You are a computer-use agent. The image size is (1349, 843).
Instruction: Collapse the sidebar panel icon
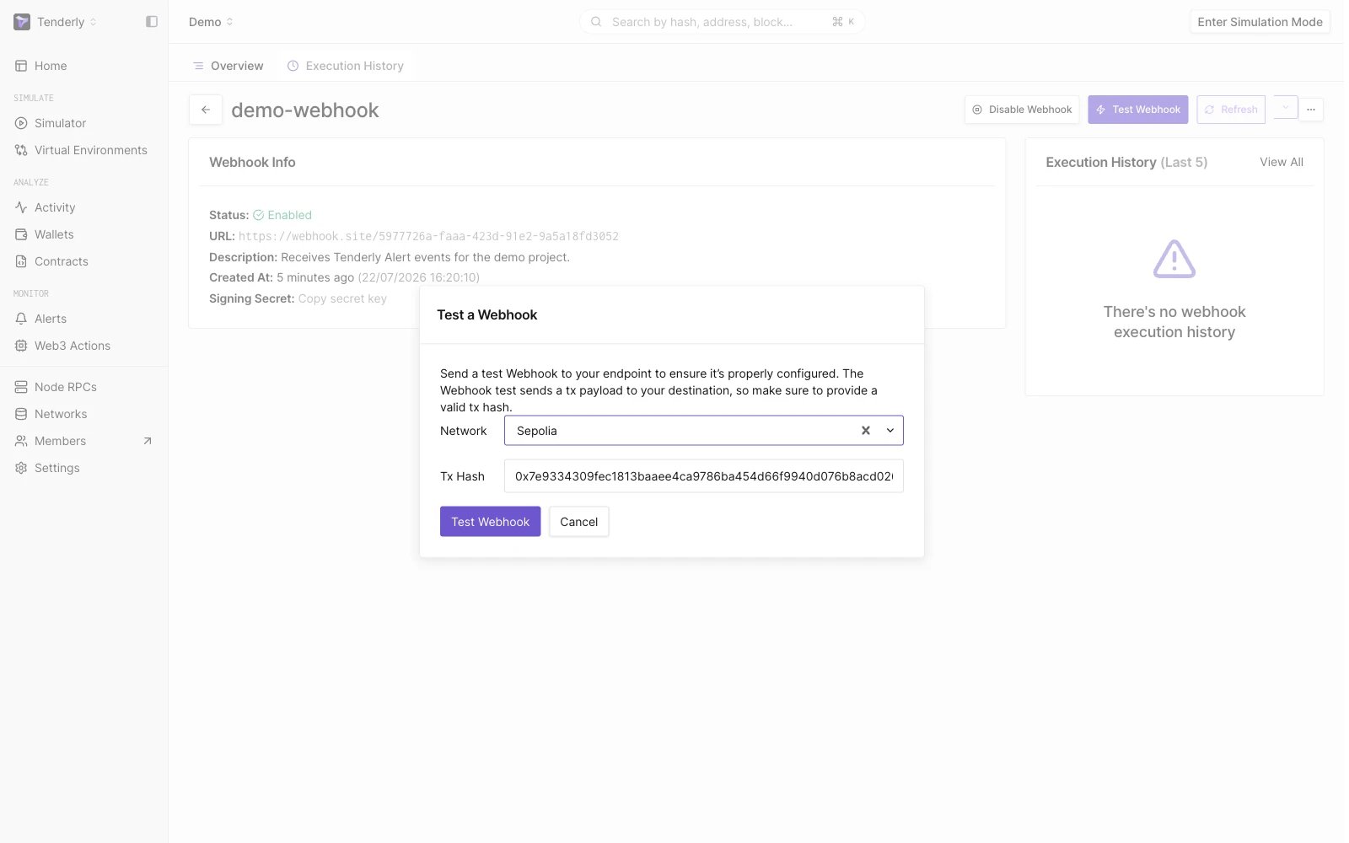pyautogui.click(x=152, y=22)
